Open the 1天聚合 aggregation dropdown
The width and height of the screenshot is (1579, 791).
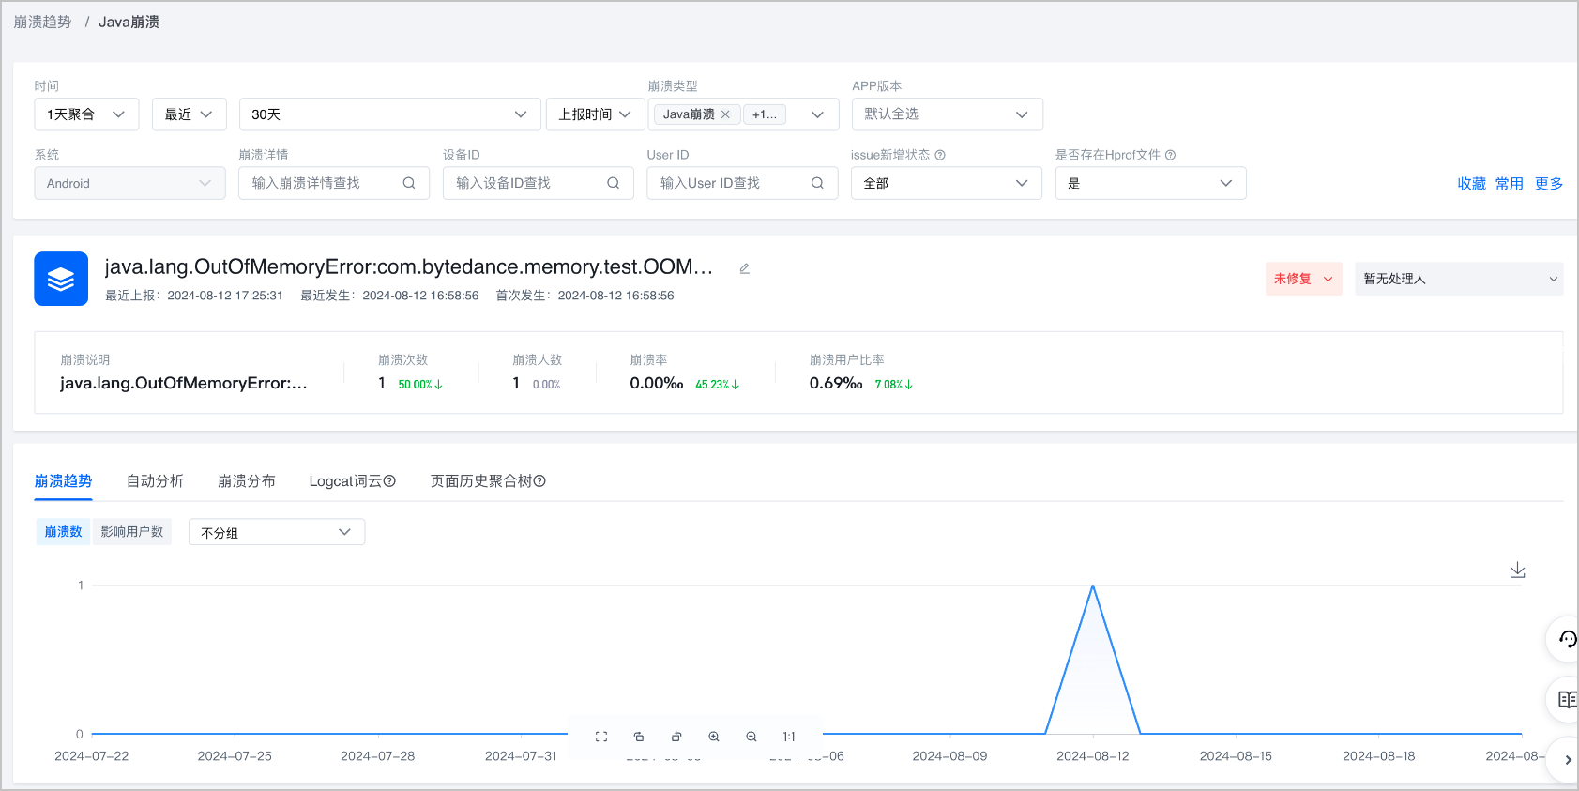tap(86, 114)
